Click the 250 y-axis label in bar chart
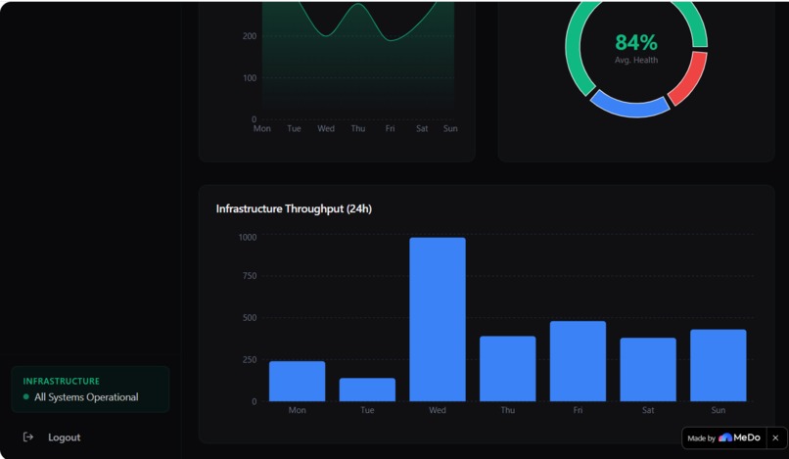789x459 pixels. (x=249, y=360)
